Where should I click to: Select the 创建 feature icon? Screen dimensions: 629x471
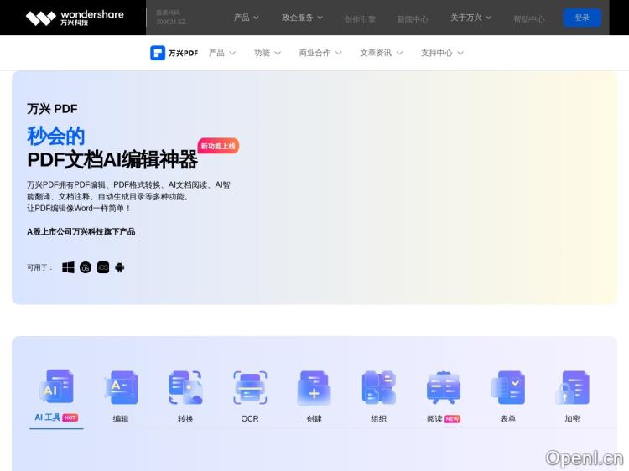(x=314, y=387)
